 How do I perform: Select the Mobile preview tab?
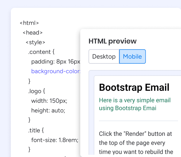coord(132,56)
